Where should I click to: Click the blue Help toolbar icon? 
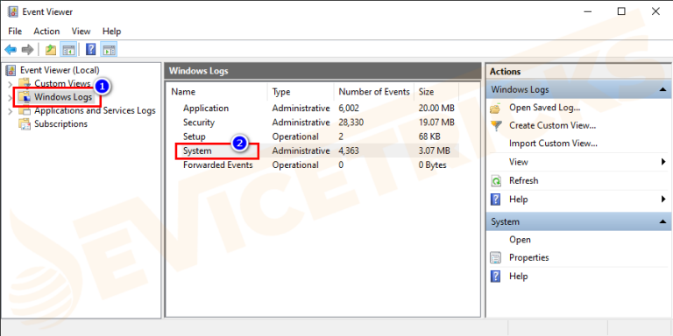pyautogui.click(x=90, y=50)
